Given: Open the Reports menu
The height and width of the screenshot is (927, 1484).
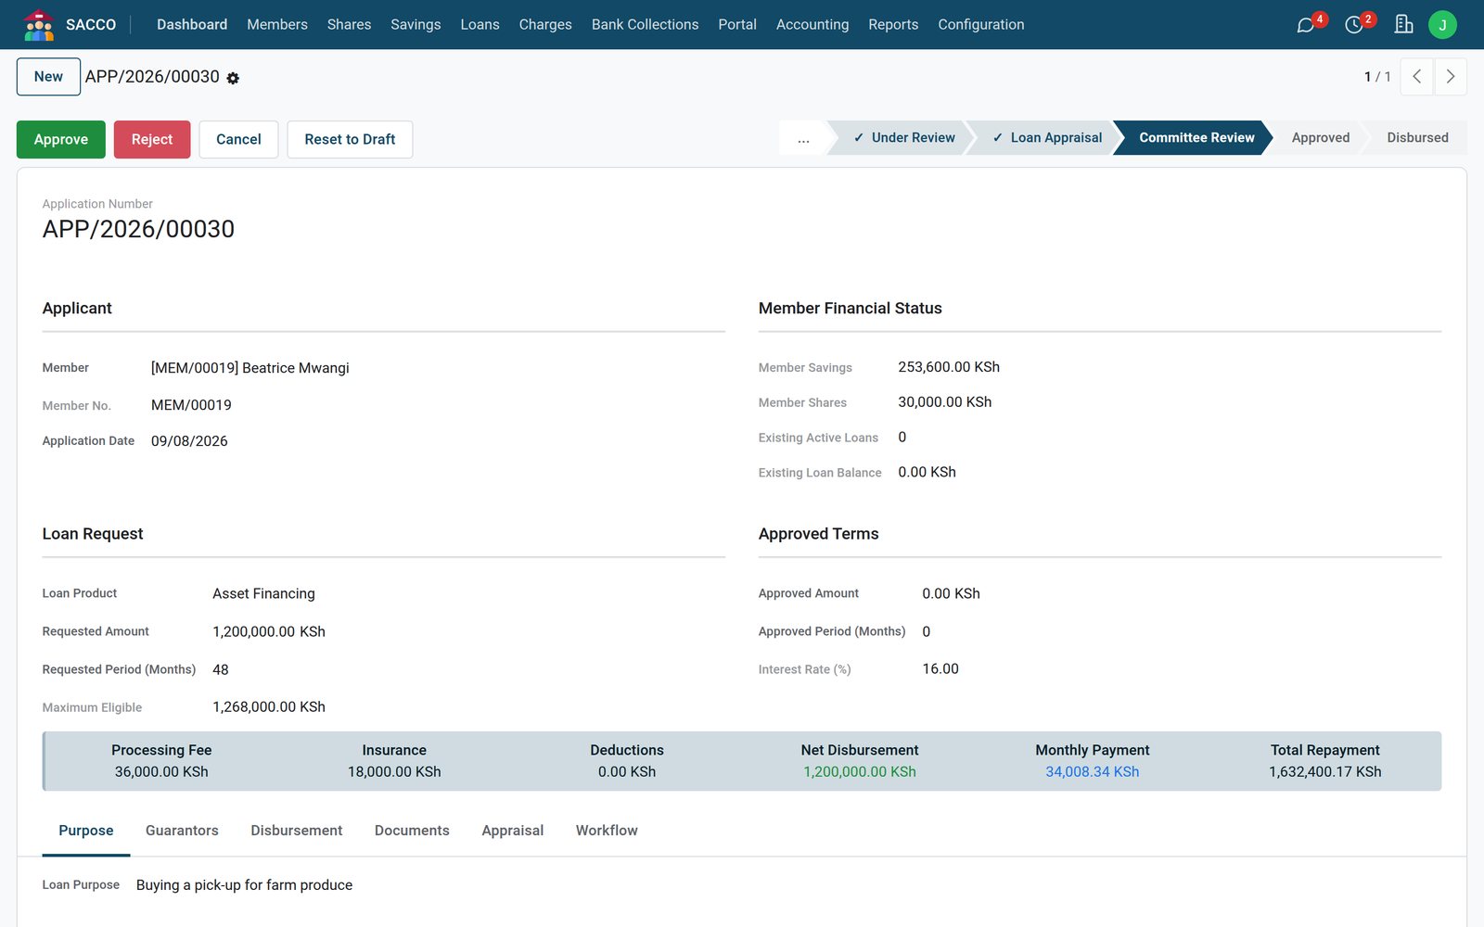Looking at the screenshot, I should pyautogui.click(x=893, y=25).
